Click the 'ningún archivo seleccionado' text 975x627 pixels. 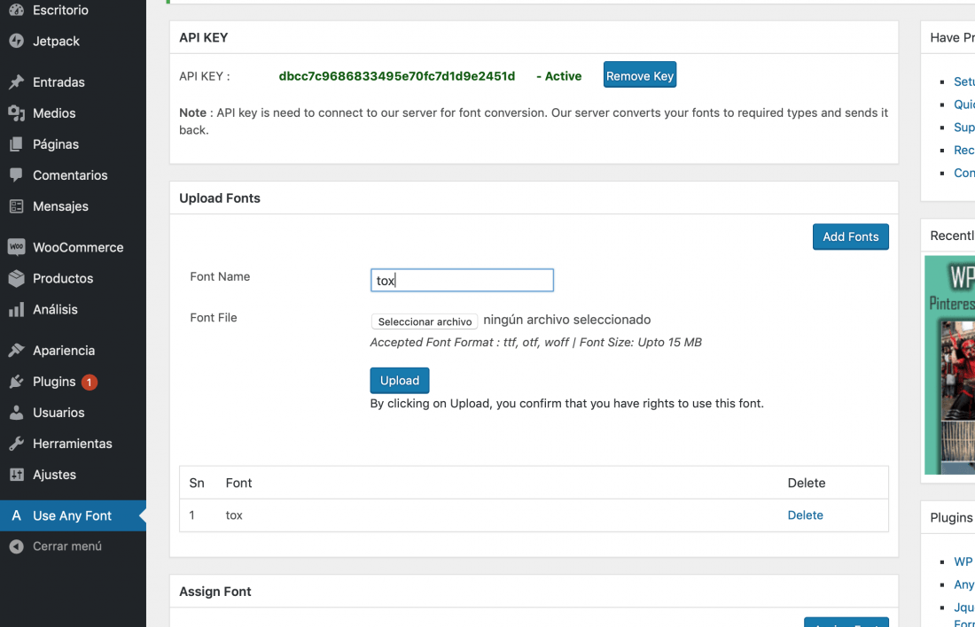[567, 320]
